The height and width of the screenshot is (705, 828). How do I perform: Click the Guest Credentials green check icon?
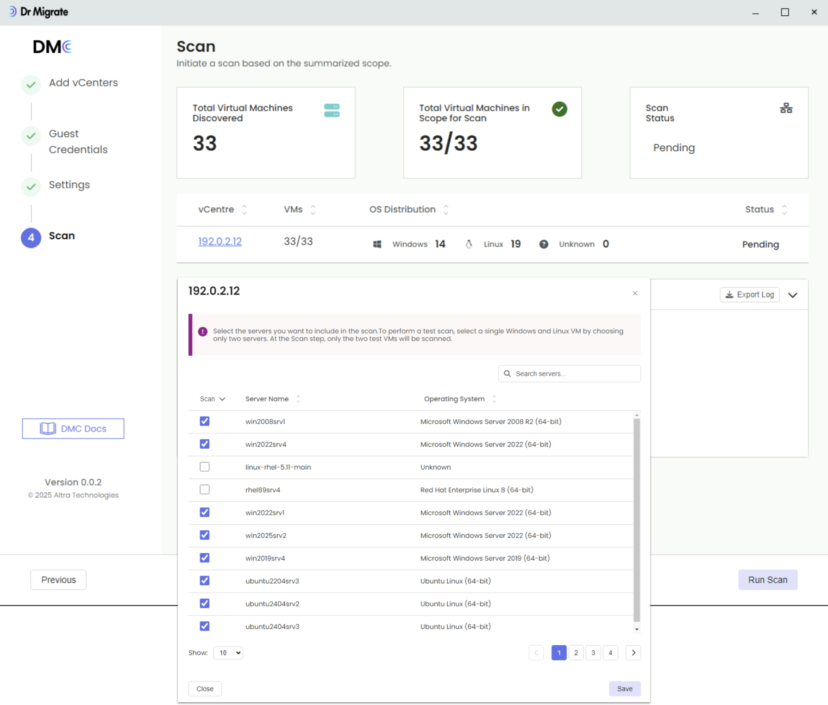pyautogui.click(x=31, y=136)
